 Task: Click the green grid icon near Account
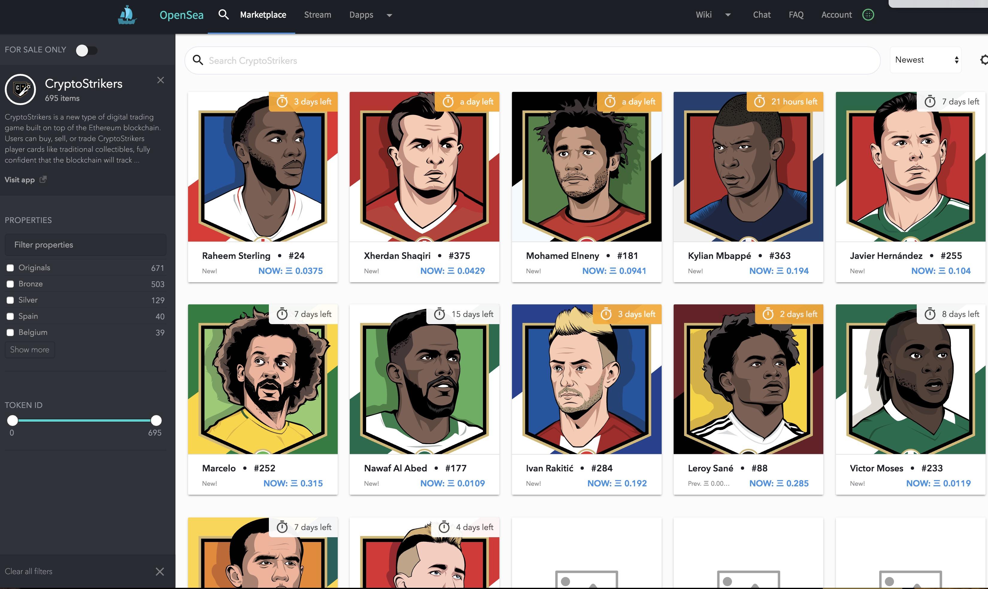click(868, 15)
